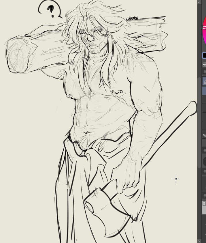Click the canvas scrollbar down arrow

(199, 241)
